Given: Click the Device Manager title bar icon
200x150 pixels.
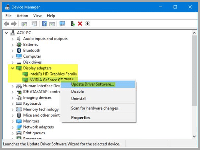Looking at the screenshot, I should (x=7, y=7).
